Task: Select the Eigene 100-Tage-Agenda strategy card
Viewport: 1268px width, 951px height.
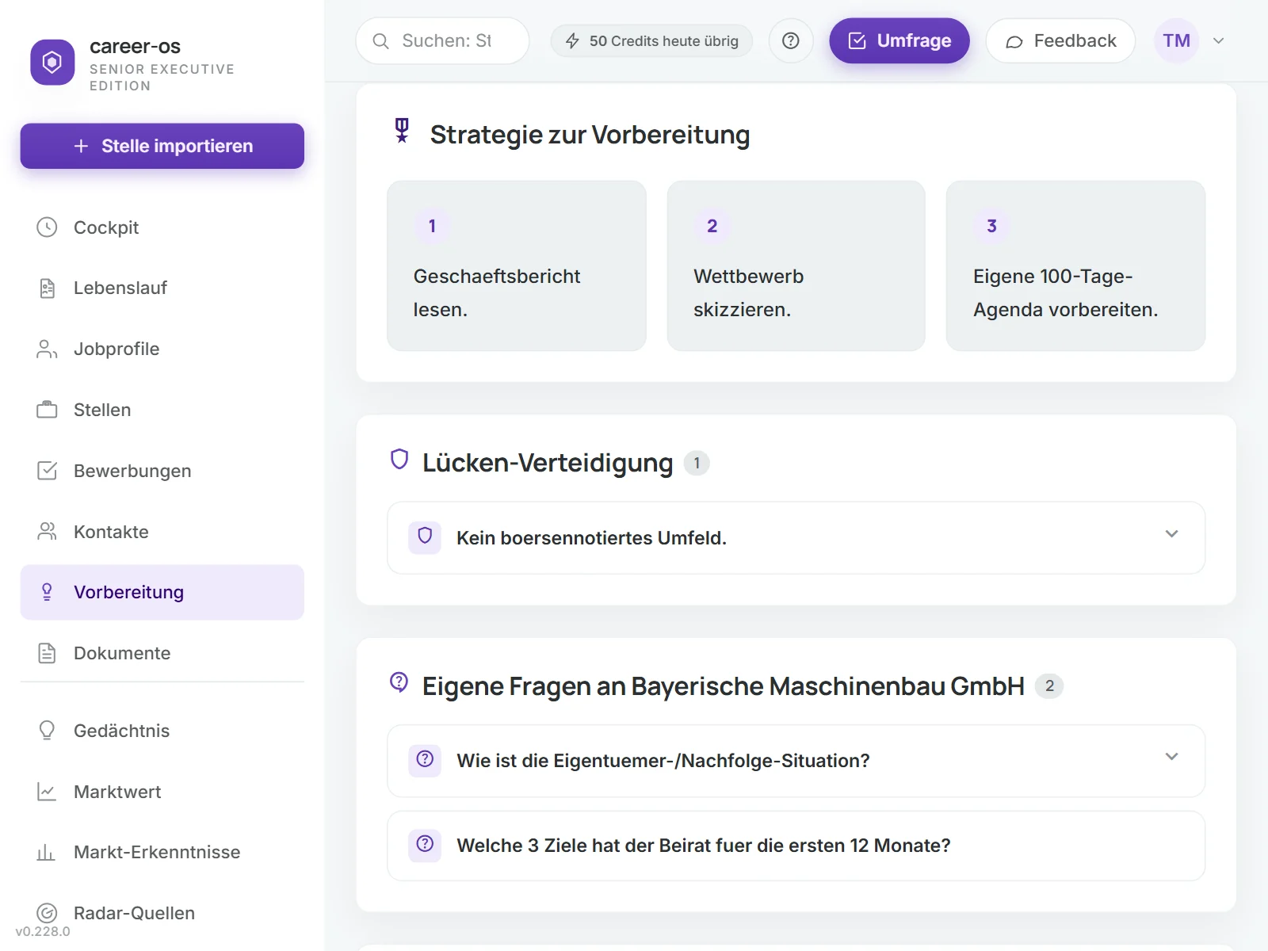Action: 1076,265
